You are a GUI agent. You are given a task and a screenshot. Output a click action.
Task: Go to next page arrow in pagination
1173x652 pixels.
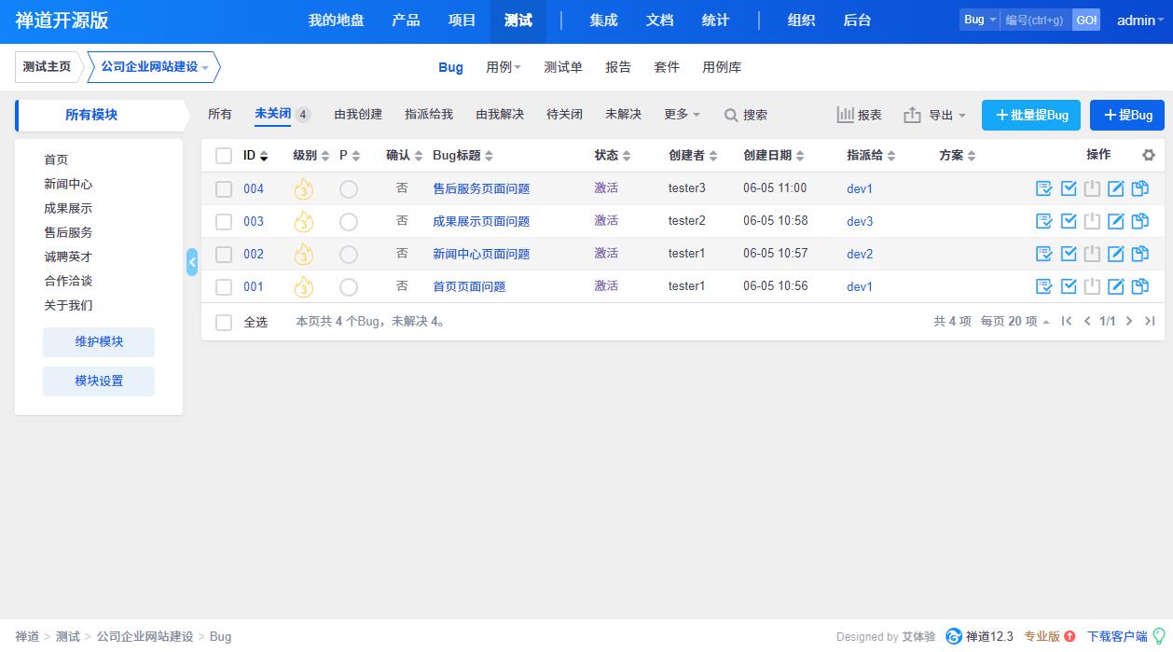point(1129,321)
